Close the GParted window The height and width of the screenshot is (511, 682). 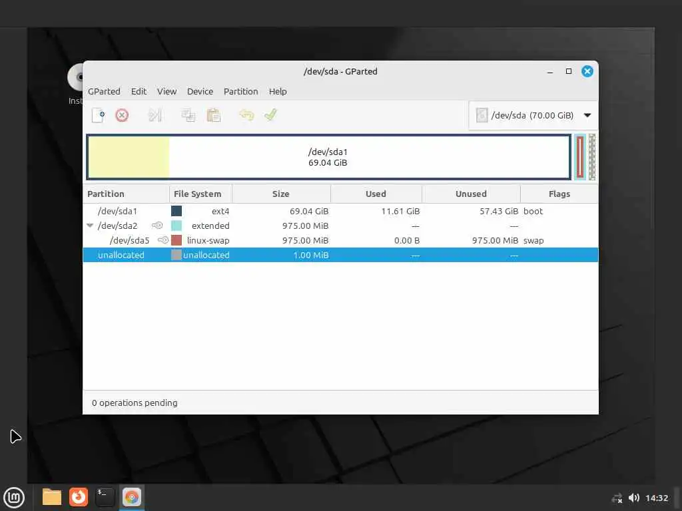(587, 71)
